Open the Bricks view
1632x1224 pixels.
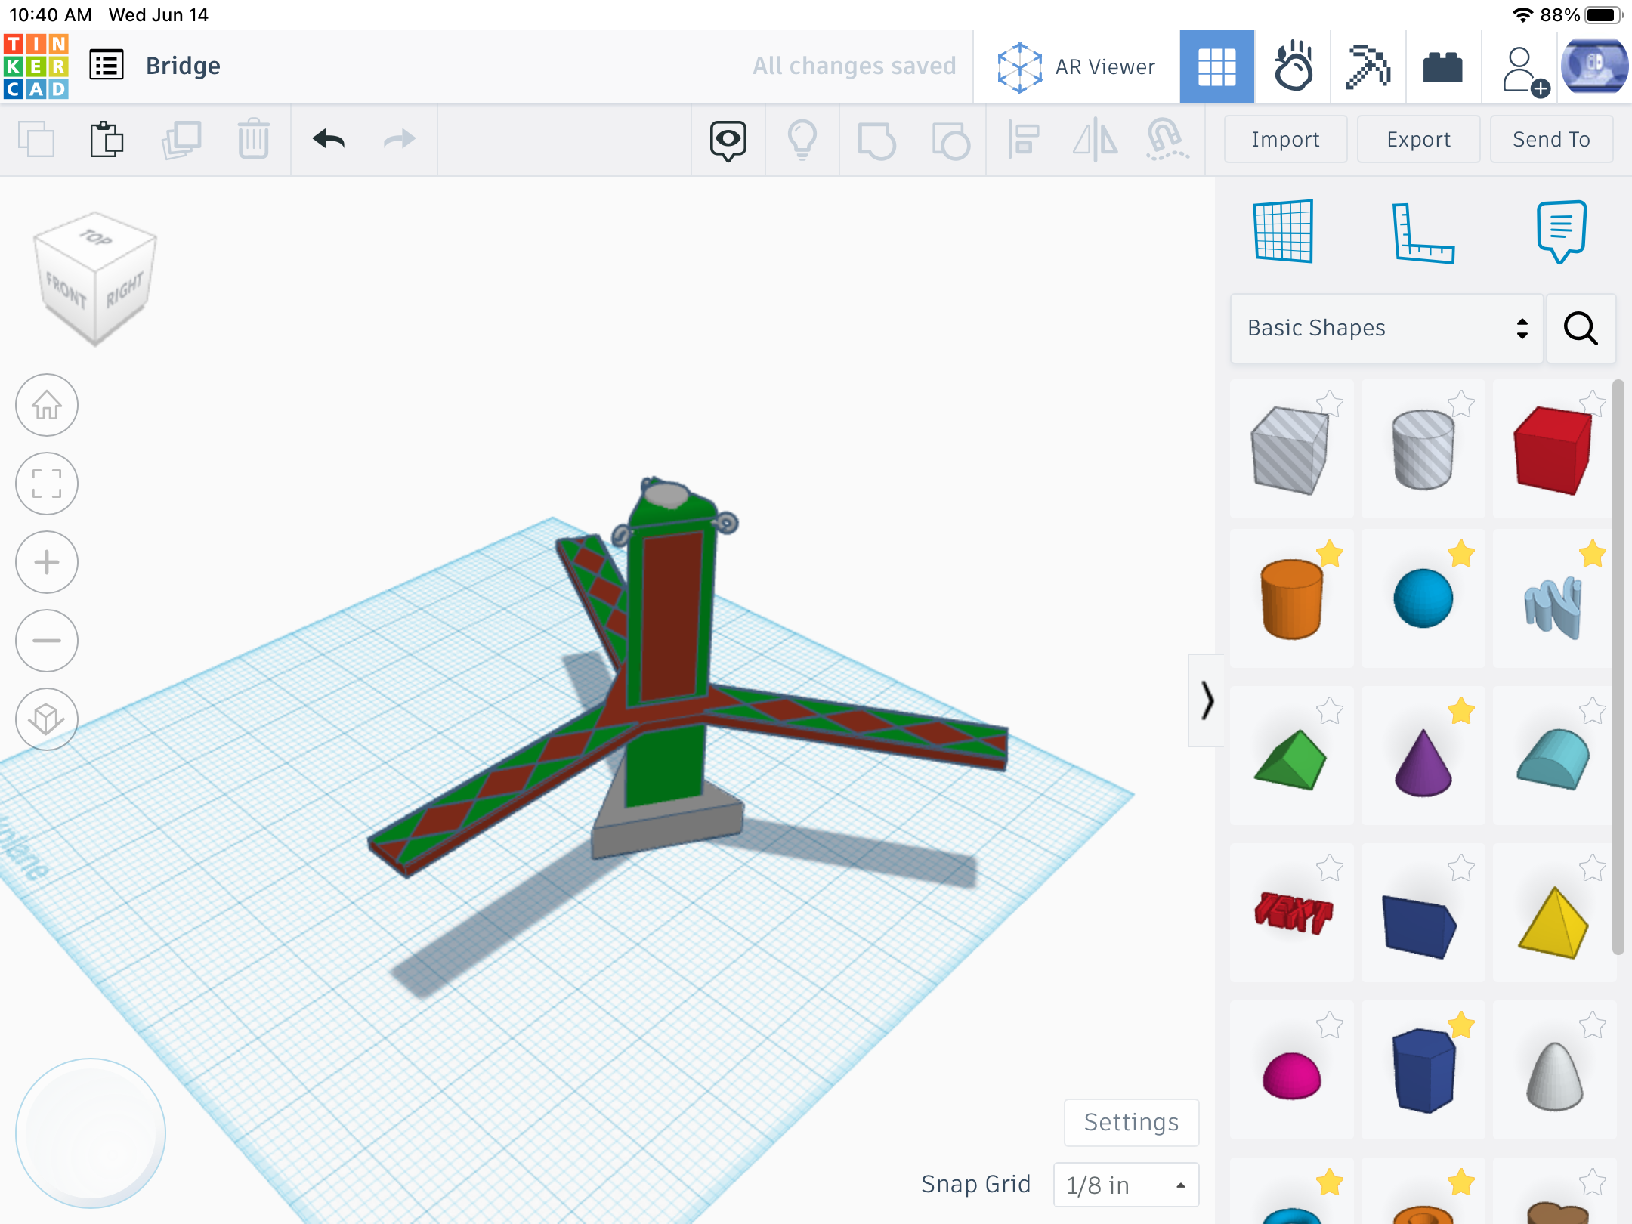[1442, 66]
